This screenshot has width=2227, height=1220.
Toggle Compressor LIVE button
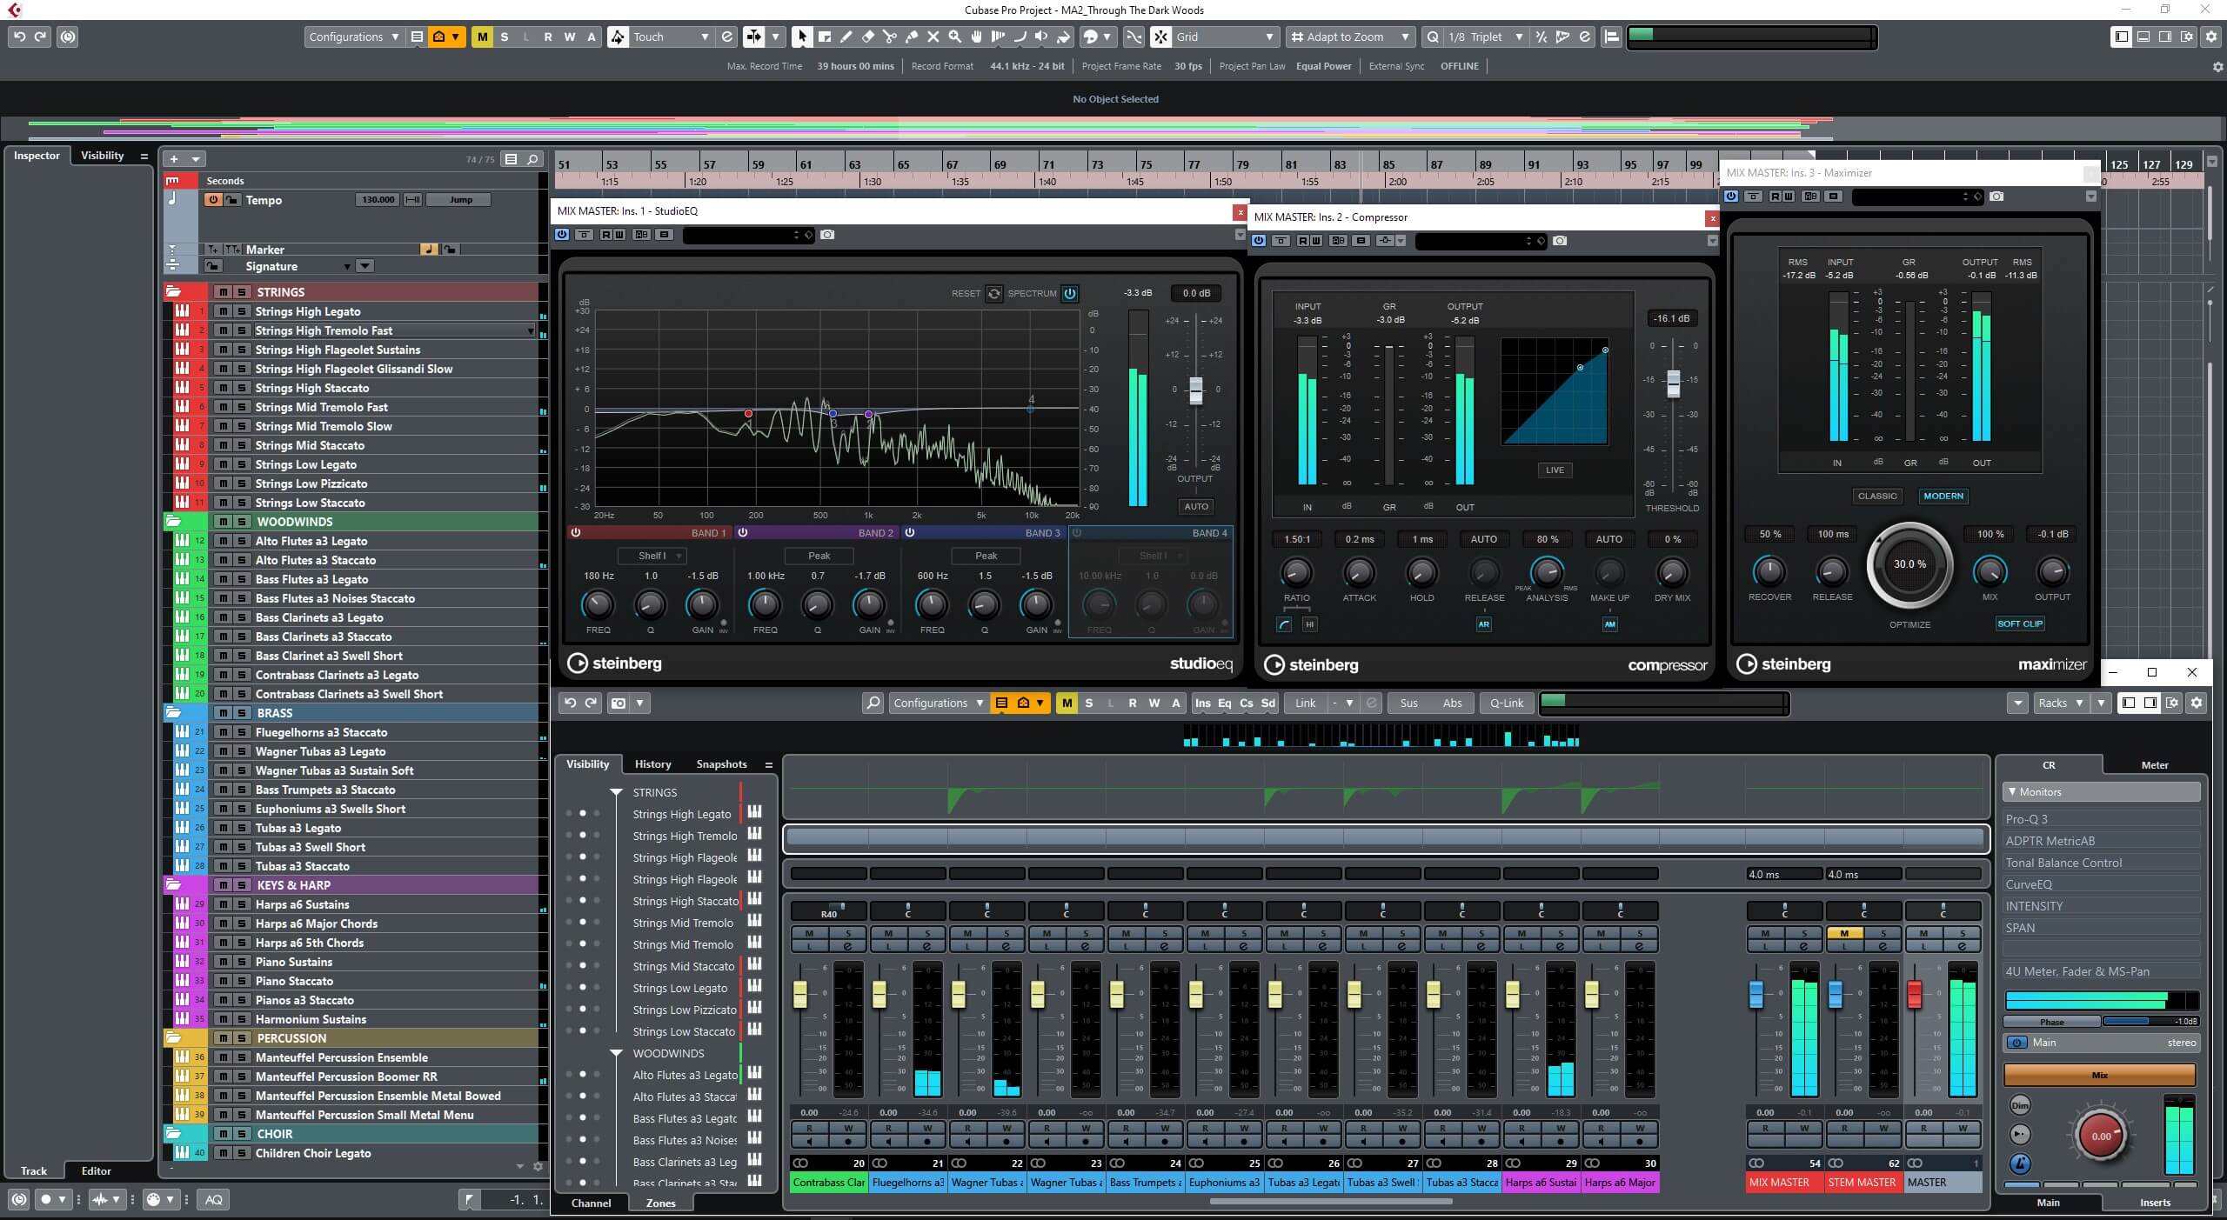tap(1555, 470)
